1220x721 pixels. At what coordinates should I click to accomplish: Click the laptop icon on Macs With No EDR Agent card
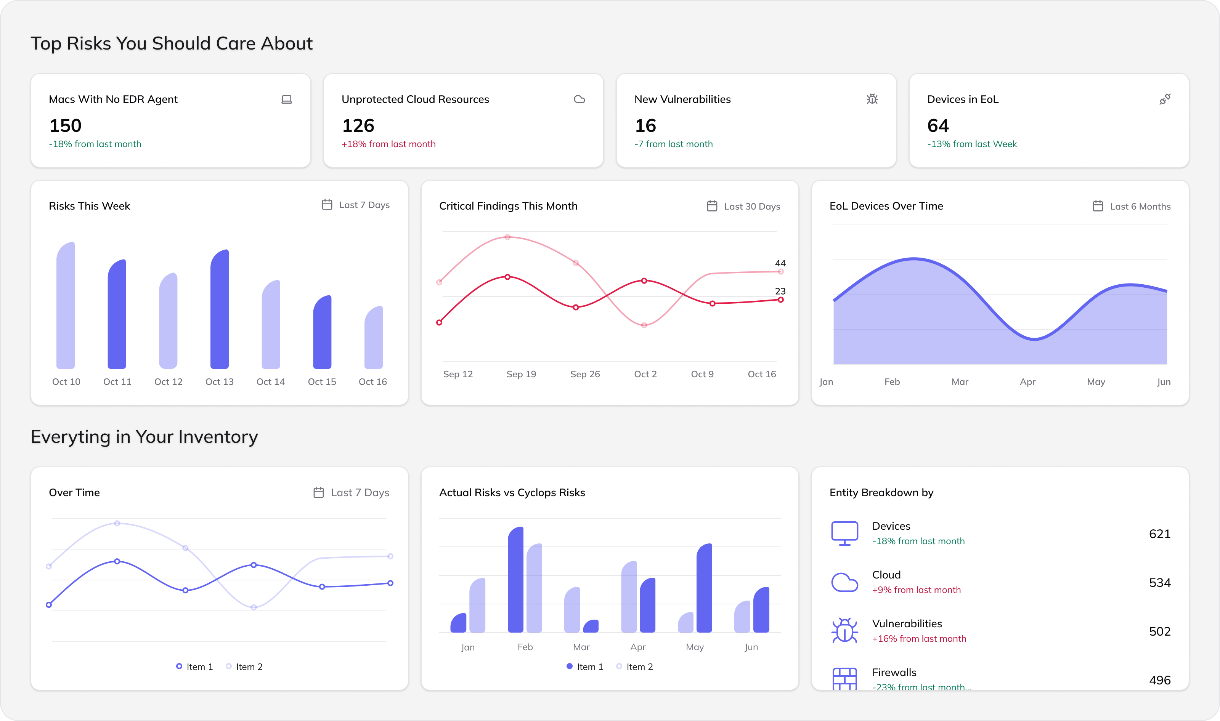286,99
